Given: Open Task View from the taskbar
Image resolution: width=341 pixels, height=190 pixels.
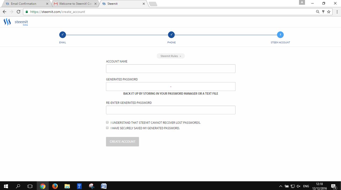Looking at the screenshot, I should click(30, 186).
